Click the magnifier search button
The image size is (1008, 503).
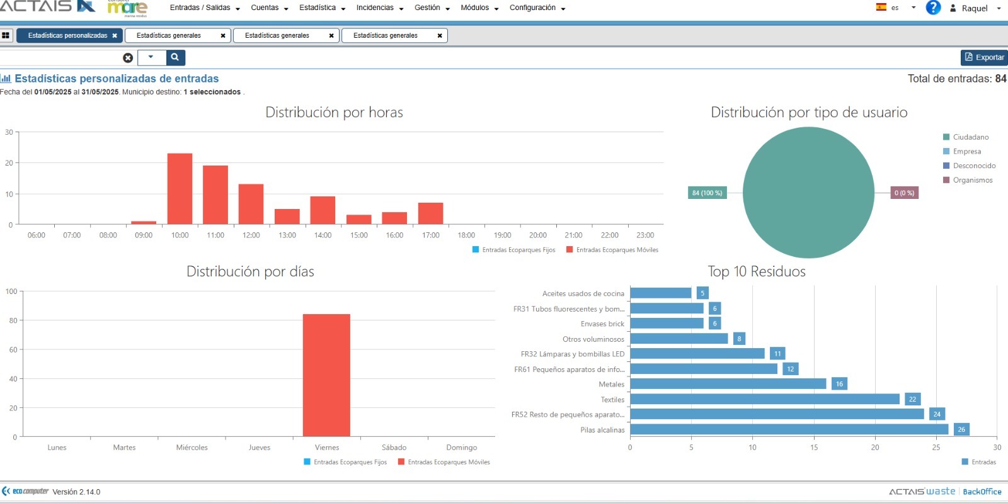tap(175, 57)
